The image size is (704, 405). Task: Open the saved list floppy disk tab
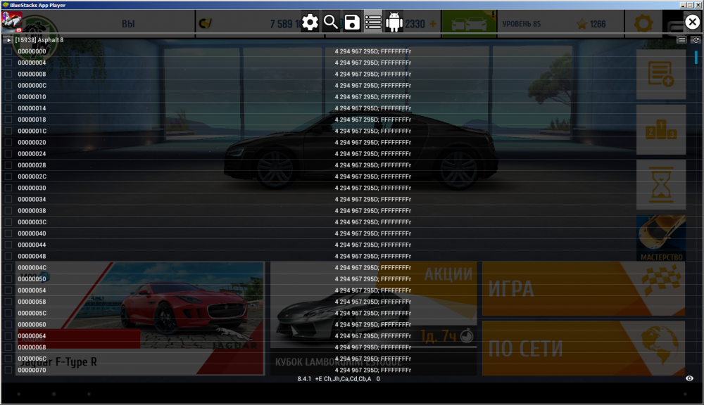[x=352, y=22]
